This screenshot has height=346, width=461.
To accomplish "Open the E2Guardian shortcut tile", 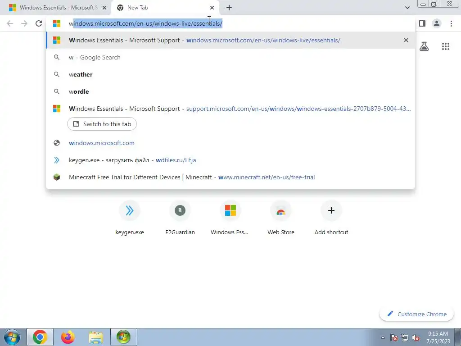I will (x=180, y=218).
